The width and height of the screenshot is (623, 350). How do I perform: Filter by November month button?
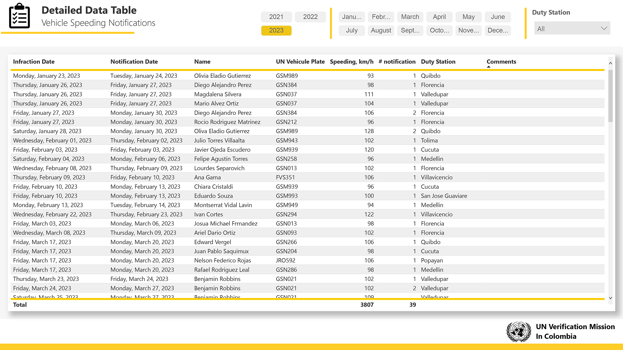[x=468, y=30]
